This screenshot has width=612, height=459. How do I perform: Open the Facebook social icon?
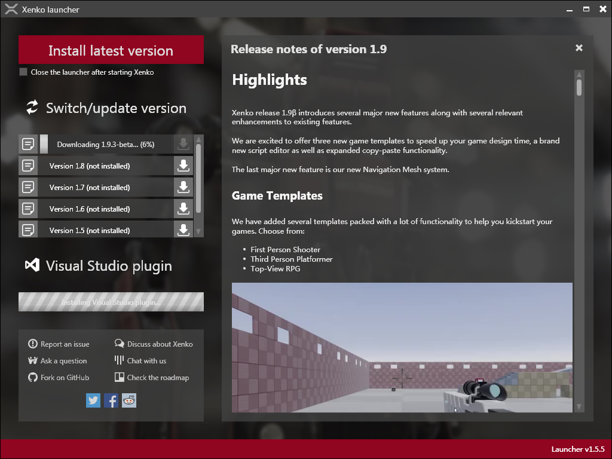[111, 400]
